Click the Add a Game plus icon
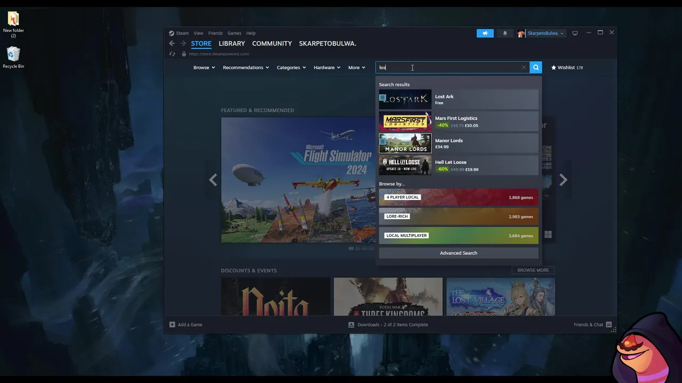This screenshot has height=383, width=682. click(172, 324)
